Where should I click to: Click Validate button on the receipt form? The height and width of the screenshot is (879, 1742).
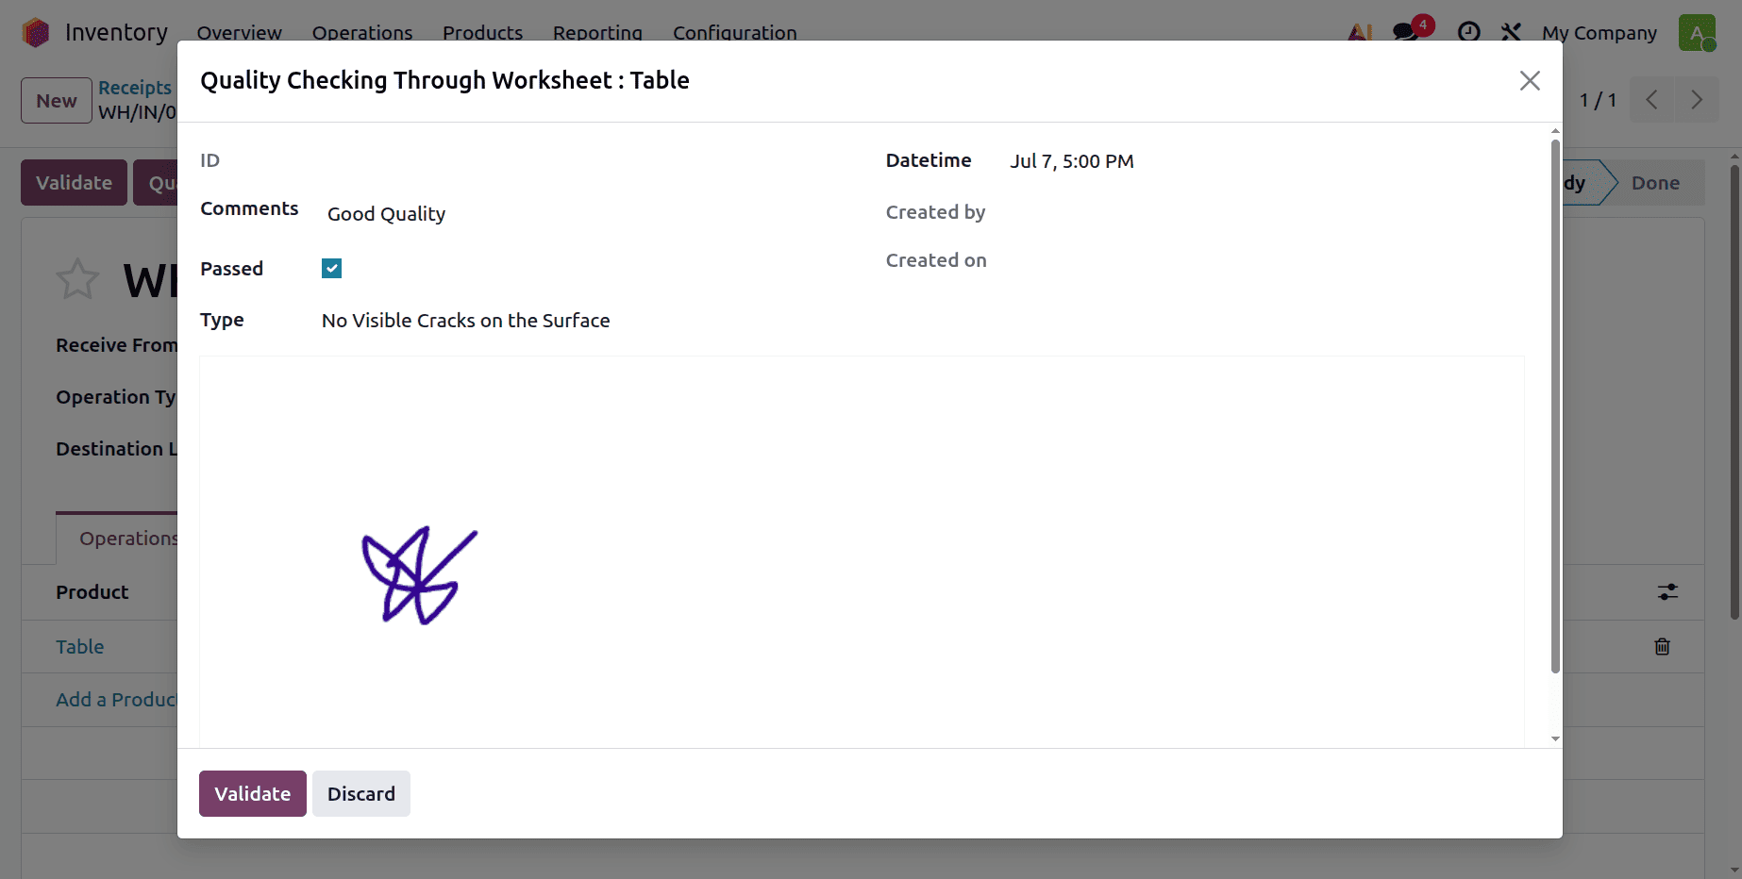point(74,183)
